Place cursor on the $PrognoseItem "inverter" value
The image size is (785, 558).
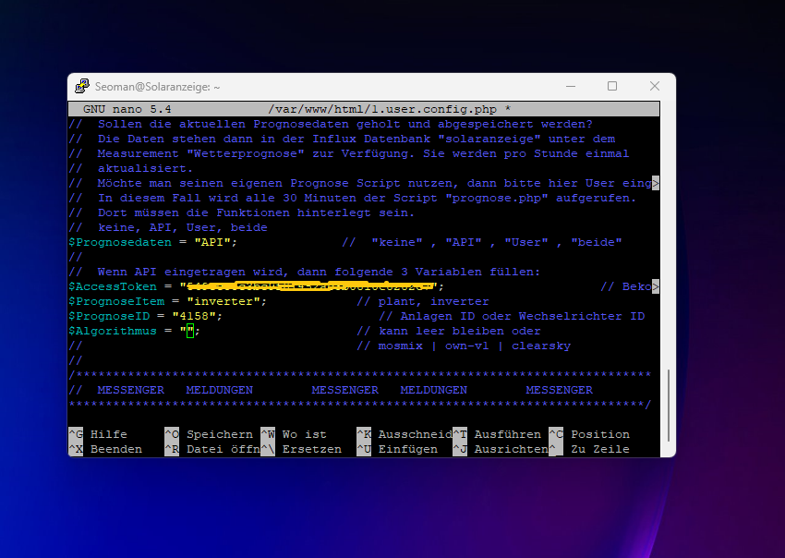[x=226, y=301]
